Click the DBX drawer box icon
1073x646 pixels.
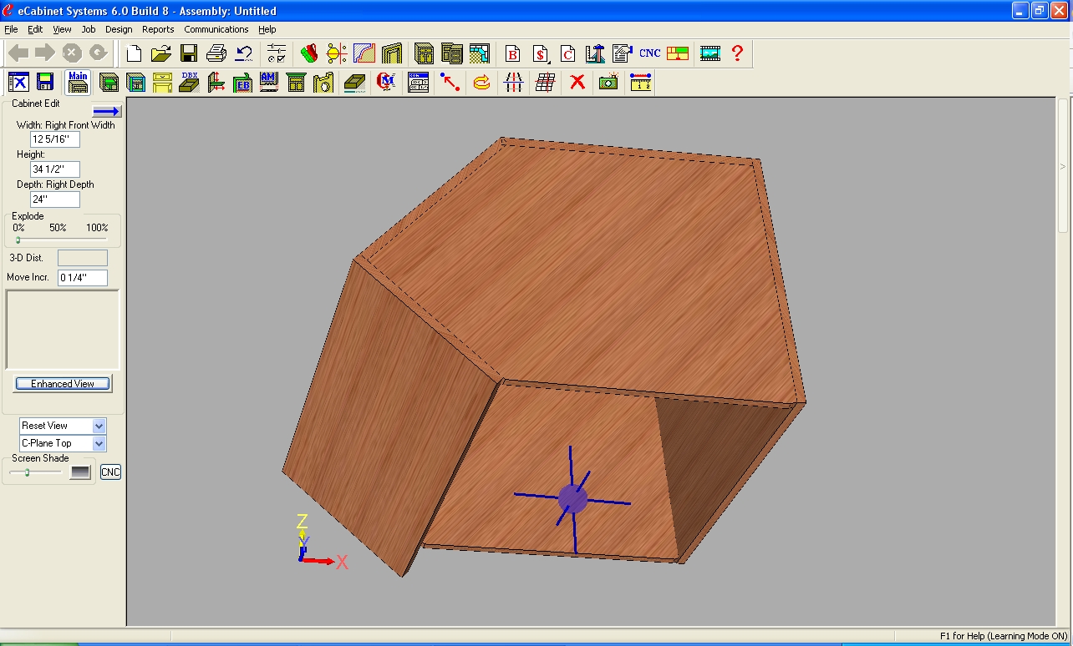point(190,82)
